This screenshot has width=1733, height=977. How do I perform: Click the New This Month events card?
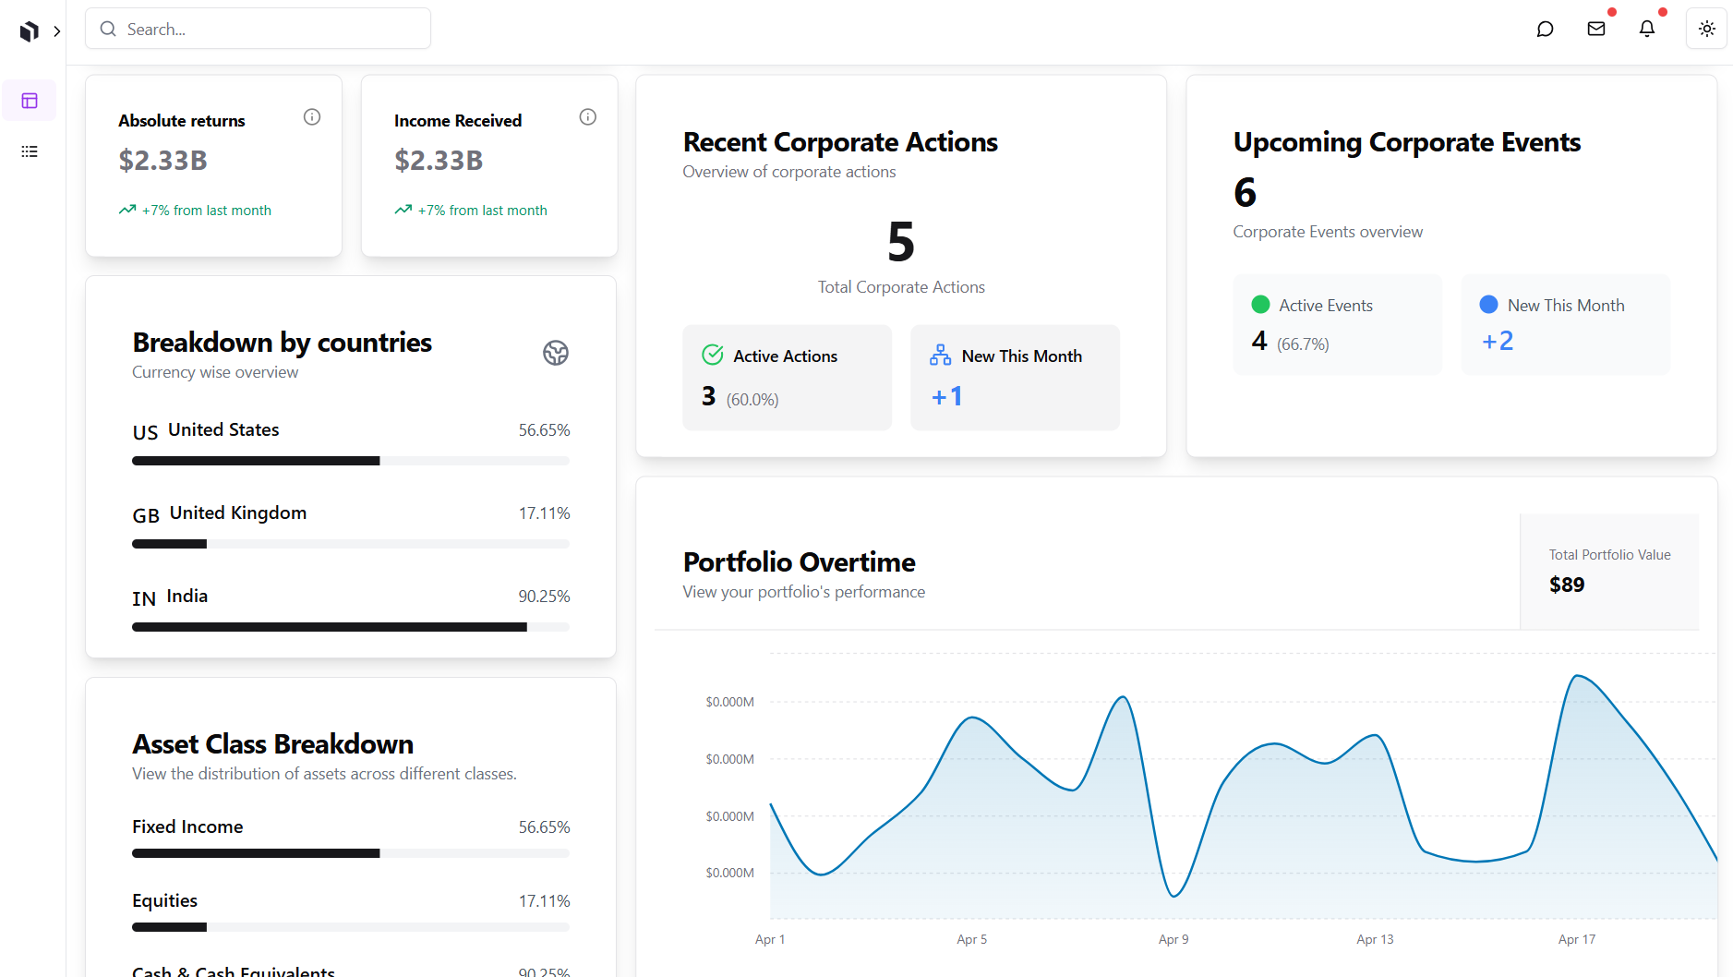(1564, 324)
